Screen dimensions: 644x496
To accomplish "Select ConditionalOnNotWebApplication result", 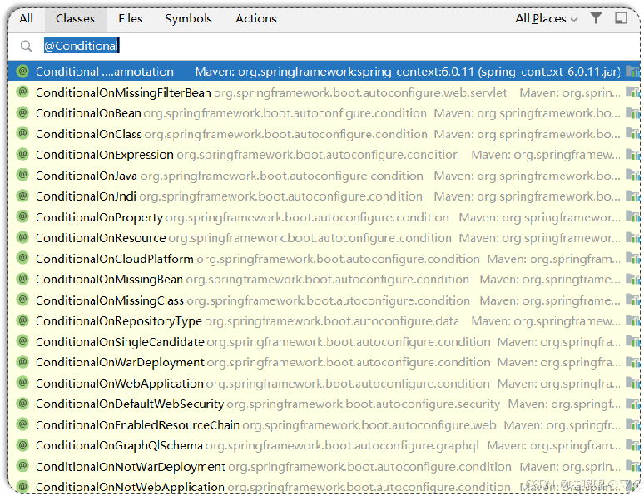I will 324,487.
